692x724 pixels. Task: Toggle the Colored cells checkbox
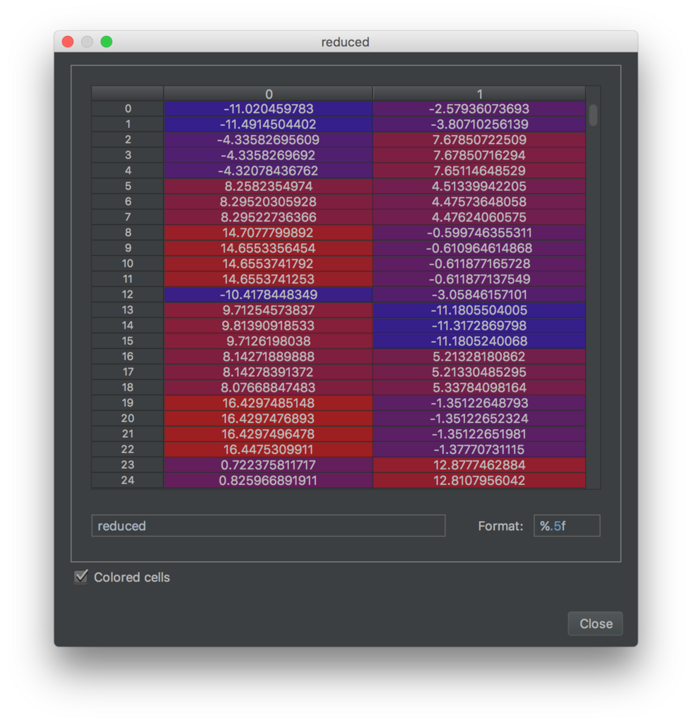[81, 577]
